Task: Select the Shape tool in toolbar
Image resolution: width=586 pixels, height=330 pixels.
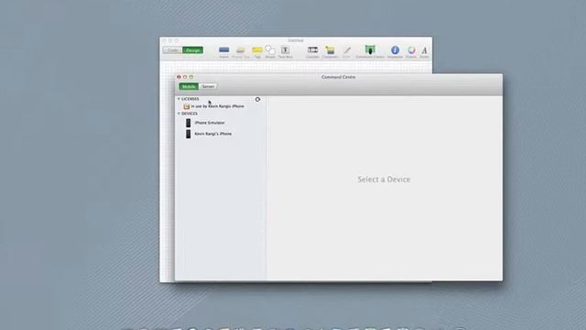Action: [x=270, y=51]
